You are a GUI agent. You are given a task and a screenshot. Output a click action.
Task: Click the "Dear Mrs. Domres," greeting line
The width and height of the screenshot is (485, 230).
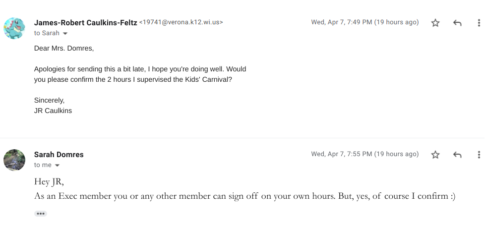coord(64,49)
